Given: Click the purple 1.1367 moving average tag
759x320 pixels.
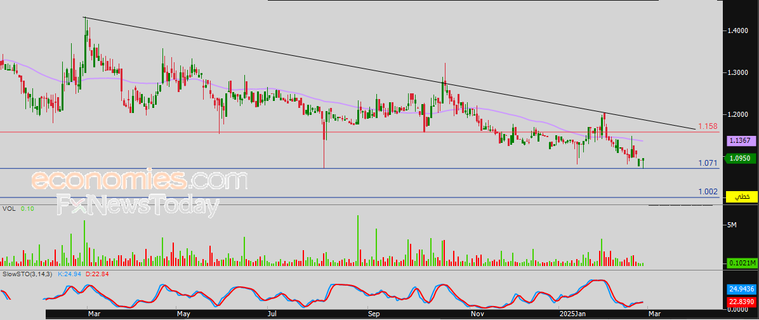Looking at the screenshot, I should (741, 140).
